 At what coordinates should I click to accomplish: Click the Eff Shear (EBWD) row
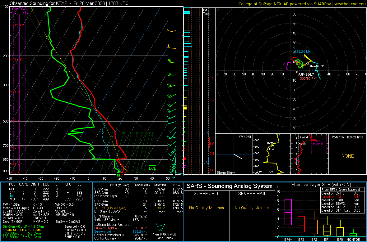coord(138,211)
